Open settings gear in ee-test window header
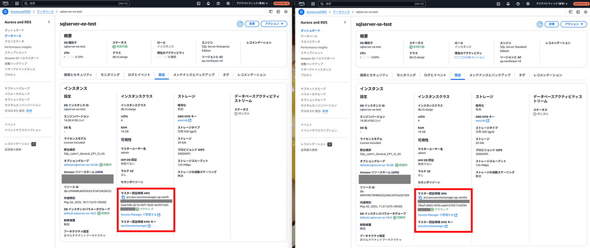This screenshot has height=248, width=590. pos(228,3)
